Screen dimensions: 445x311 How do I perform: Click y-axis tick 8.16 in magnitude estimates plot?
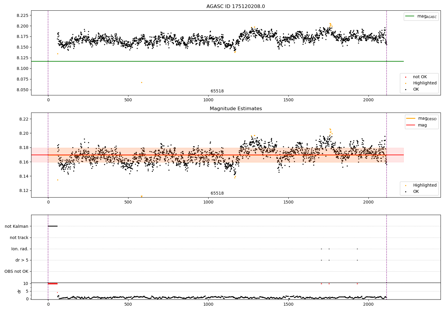(x=24, y=162)
